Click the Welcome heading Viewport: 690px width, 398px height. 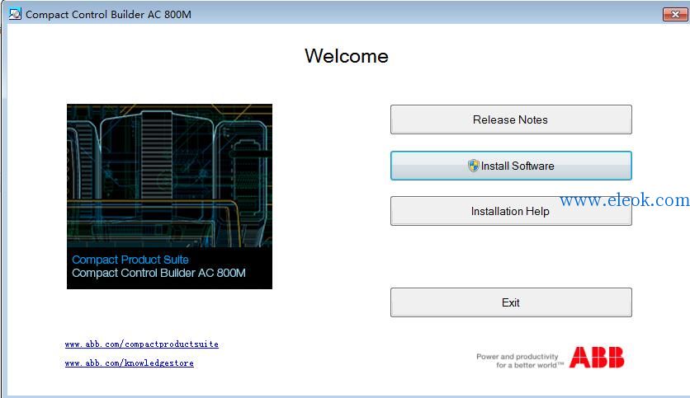[347, 56]
